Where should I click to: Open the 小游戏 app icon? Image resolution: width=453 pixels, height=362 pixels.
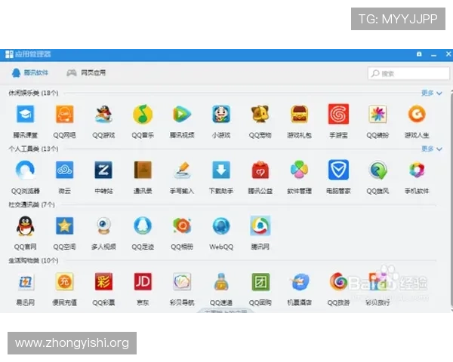coord(221,114)
